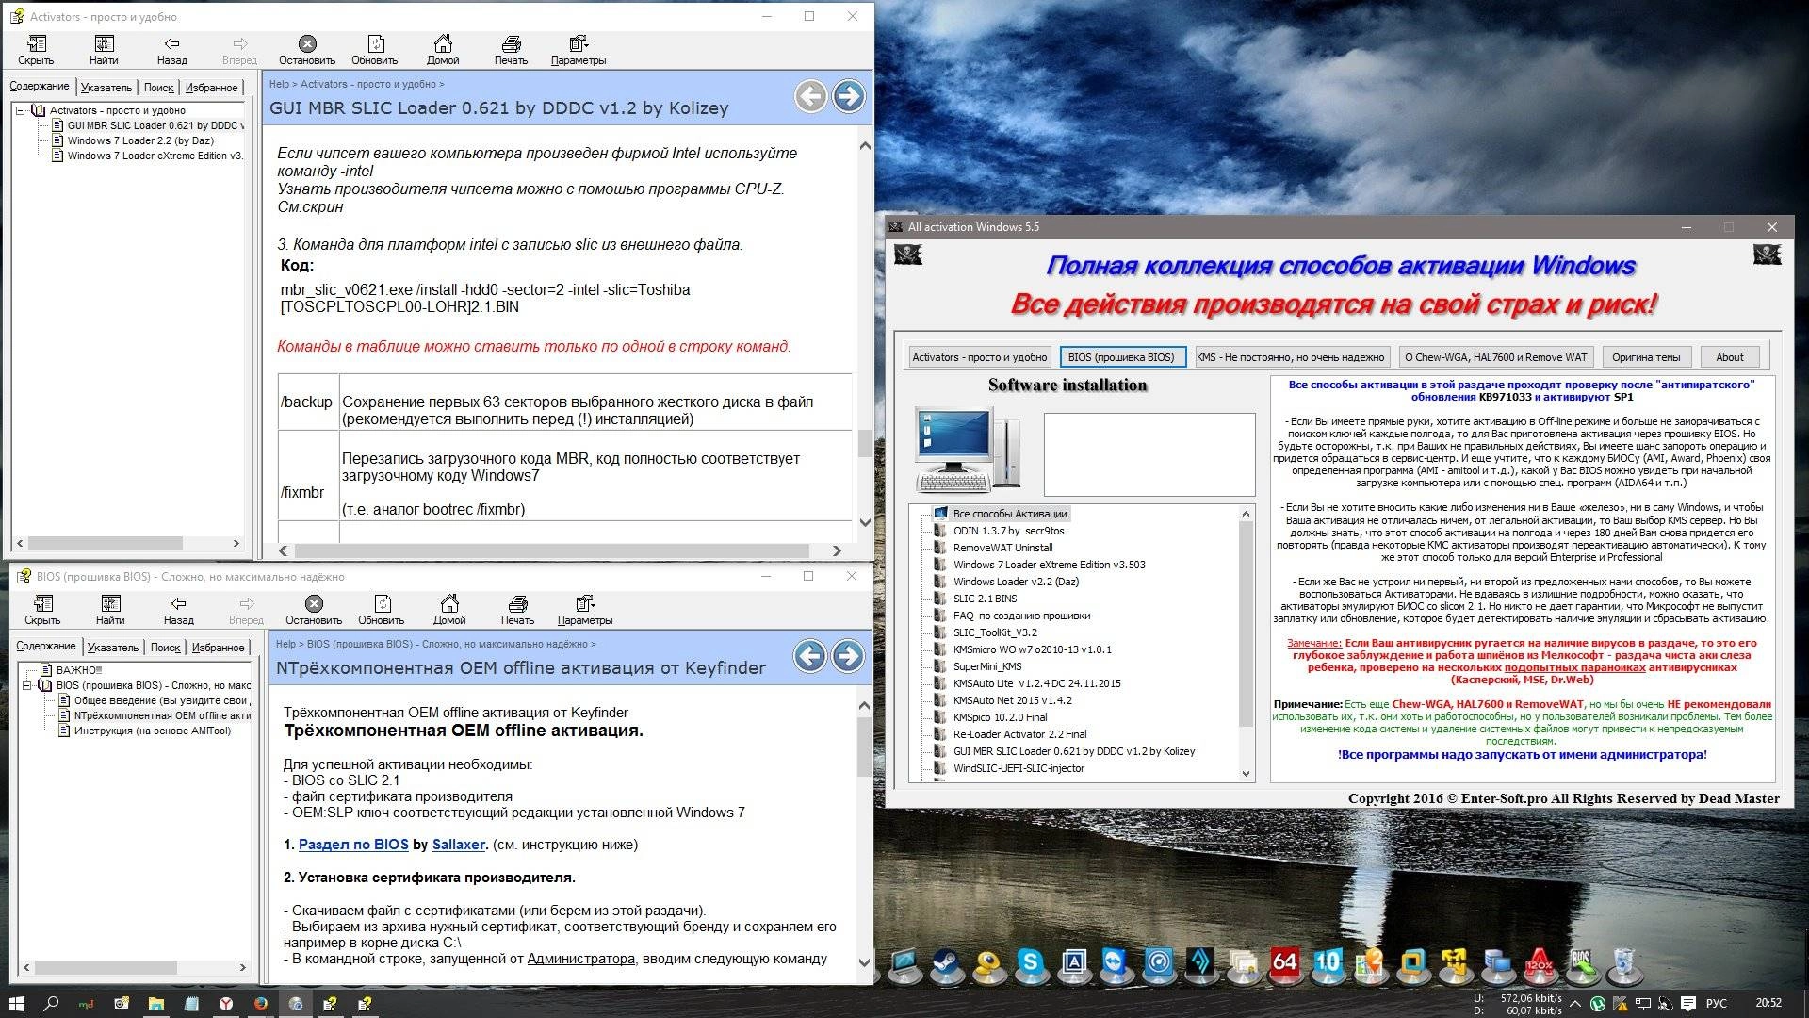1809x1018 pixels.
Task: Open Skype from the dock
Action: pyautogui.click(x=1031, y=963)
